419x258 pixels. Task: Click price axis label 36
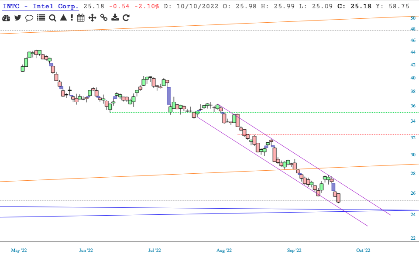413,106
